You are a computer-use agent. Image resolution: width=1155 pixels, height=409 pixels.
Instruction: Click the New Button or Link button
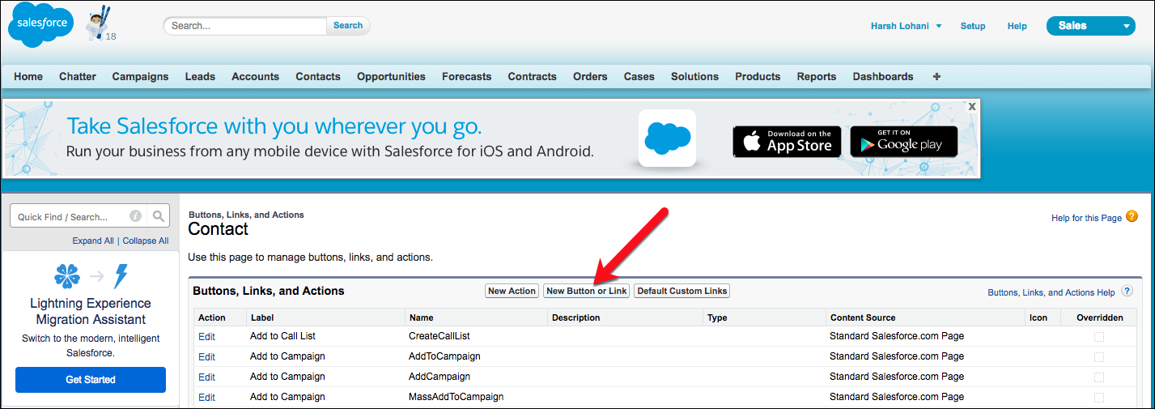pyautogui.click(x=587, y=291)
